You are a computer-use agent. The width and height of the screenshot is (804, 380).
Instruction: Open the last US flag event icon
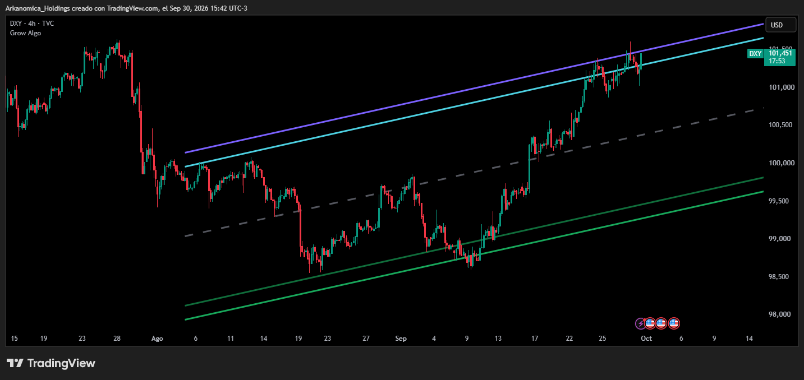(x=674, y=323)
